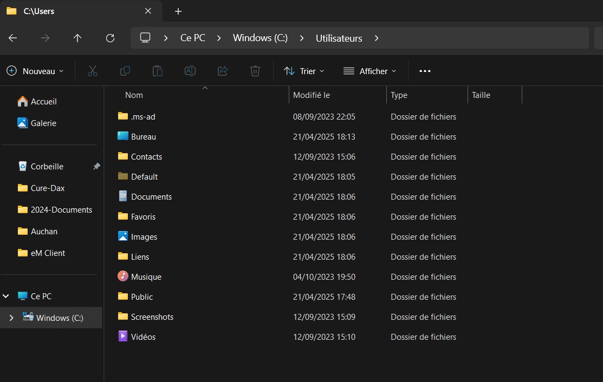
Task: Select the Images folder icon
Action: (x=122, y=236)
